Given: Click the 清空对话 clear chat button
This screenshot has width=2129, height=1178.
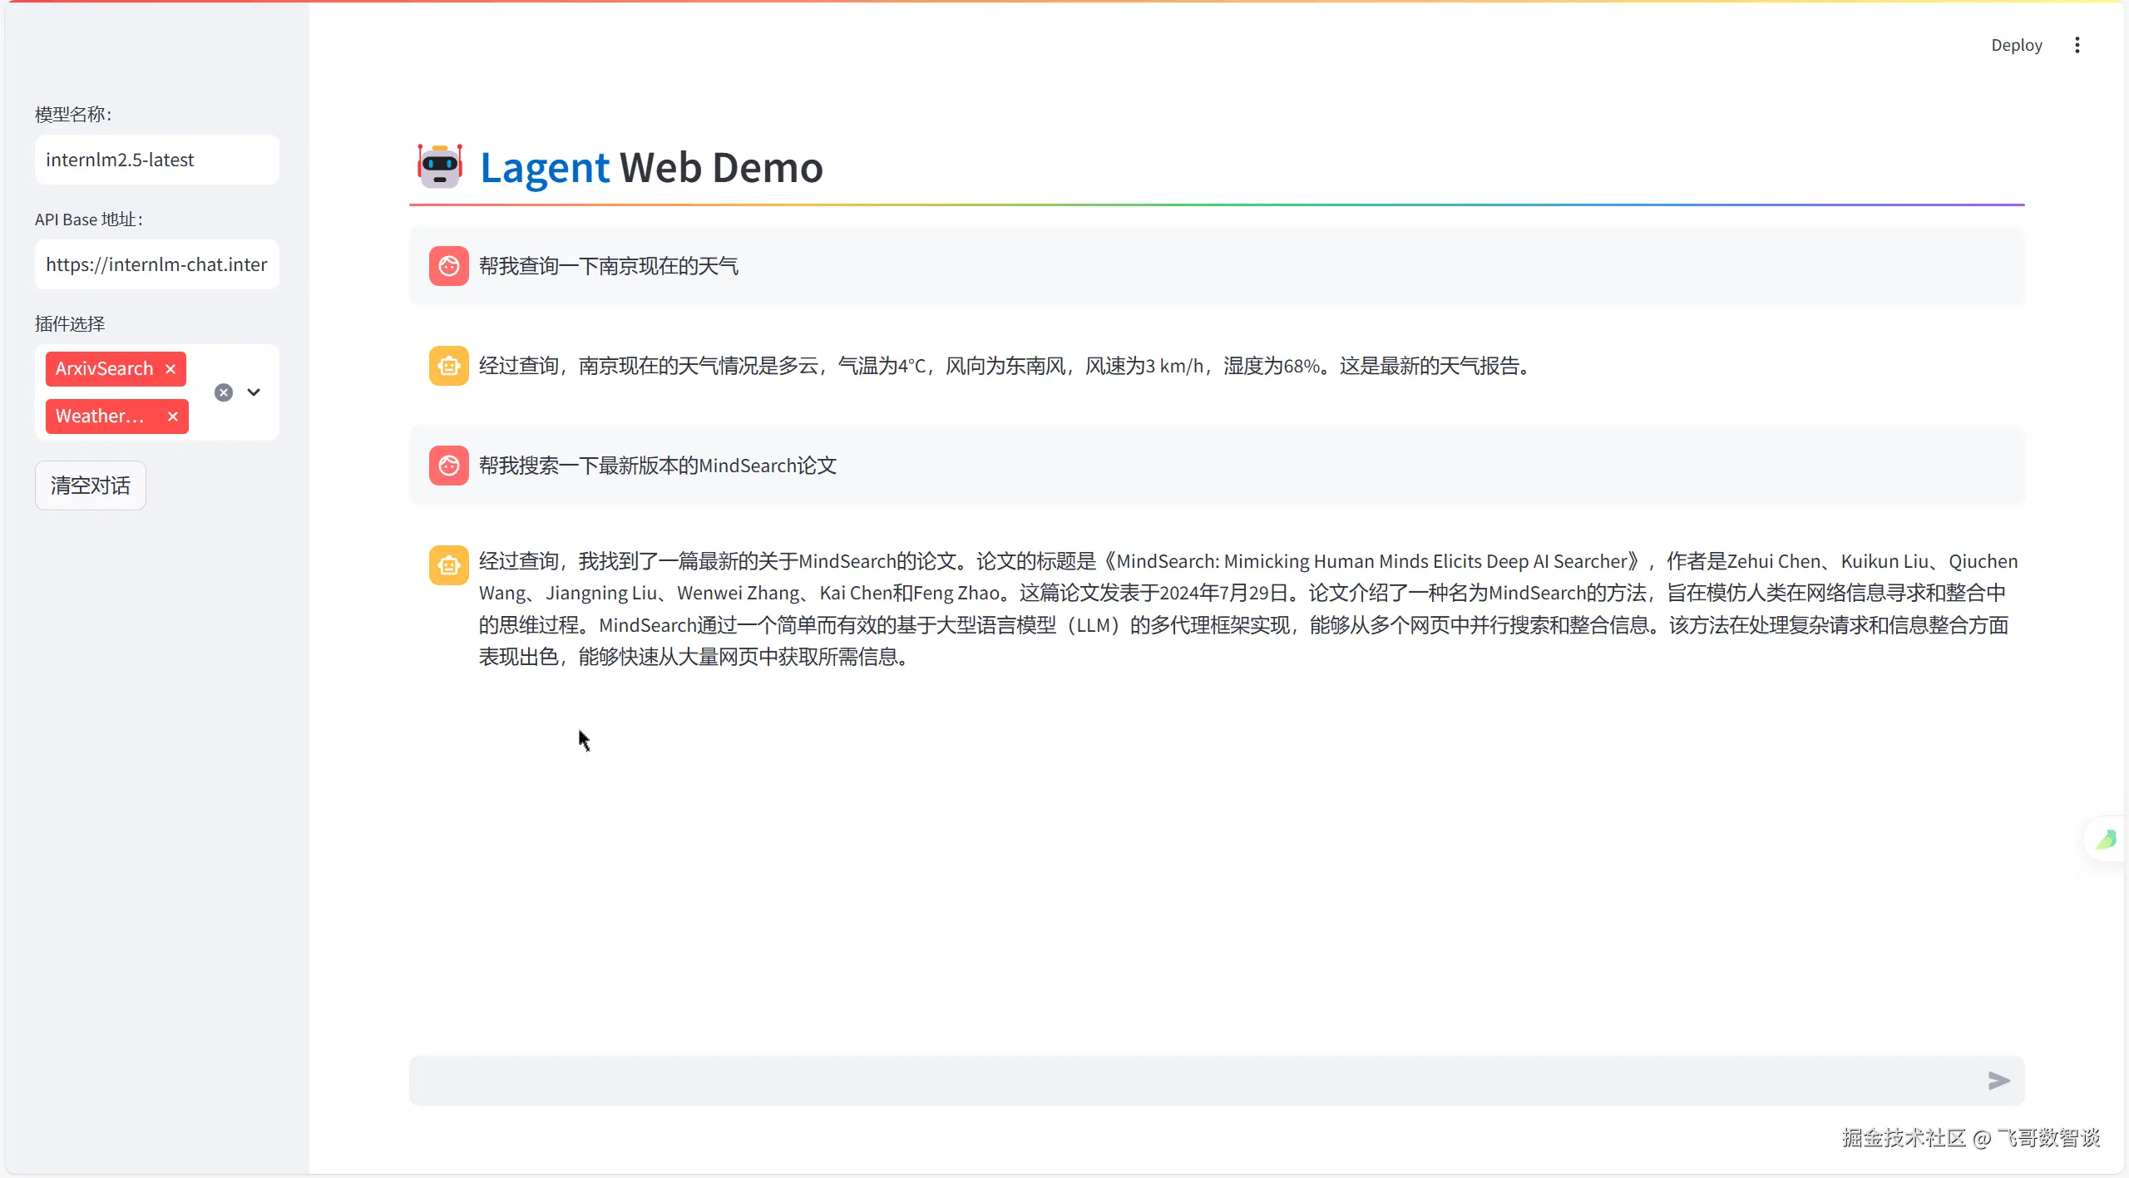Looking at the screenshot, I should (x=91, y=485).
